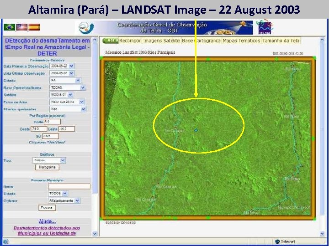
Task: Click the left edge map frame handle
Action: (x=102, y=138)
